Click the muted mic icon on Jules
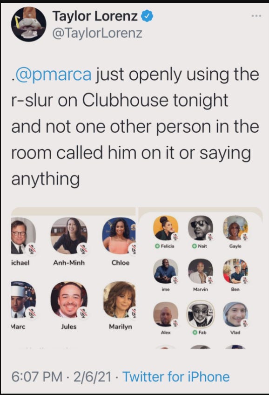 pyautogui.click(x=84, y=313)
